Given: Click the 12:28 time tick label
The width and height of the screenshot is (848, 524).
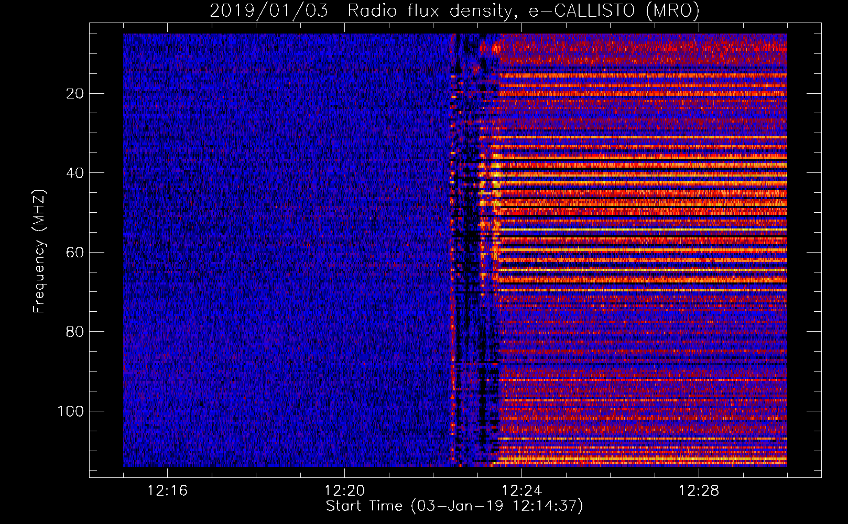Looking at the screenshot, I should tap(699, 491).
